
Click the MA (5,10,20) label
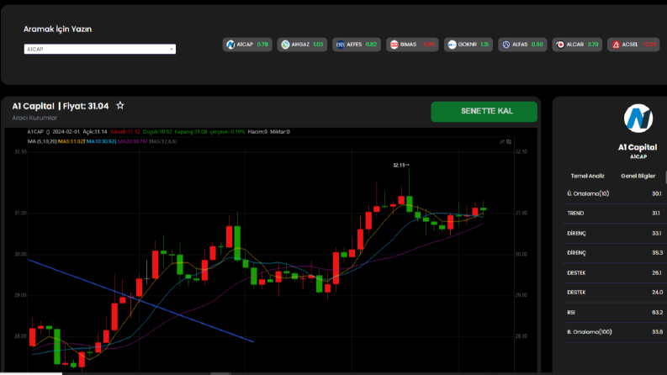42,141
